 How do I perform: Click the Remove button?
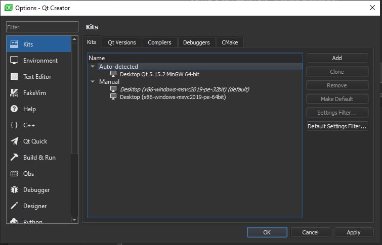(337, 85)
